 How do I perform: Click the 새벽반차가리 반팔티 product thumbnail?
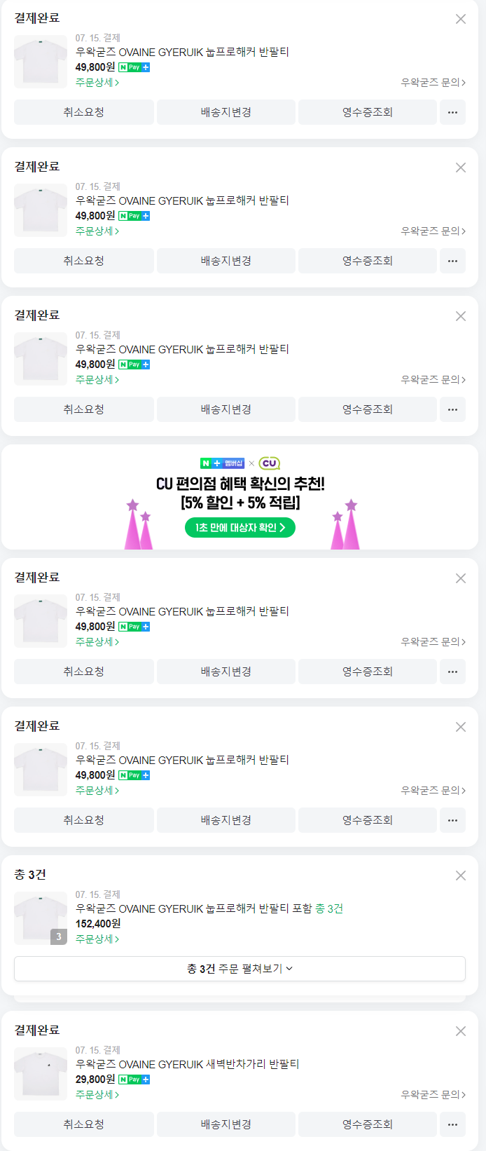[x=41, y=1074]
